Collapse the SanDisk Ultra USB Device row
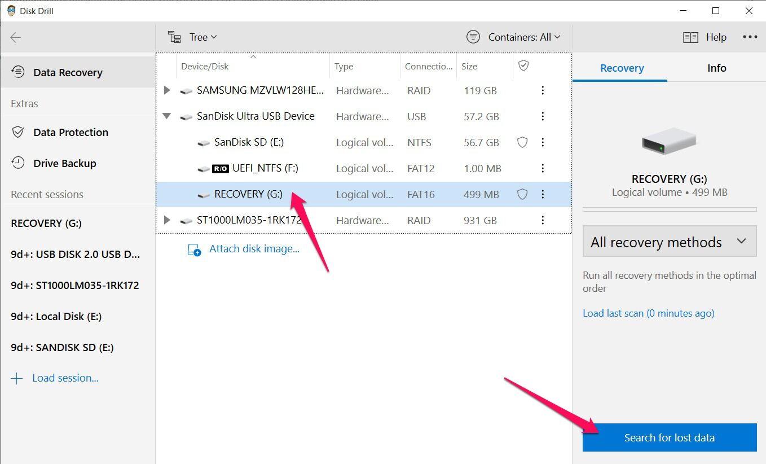Screen dimensions: 766x464 coord(166,116)
